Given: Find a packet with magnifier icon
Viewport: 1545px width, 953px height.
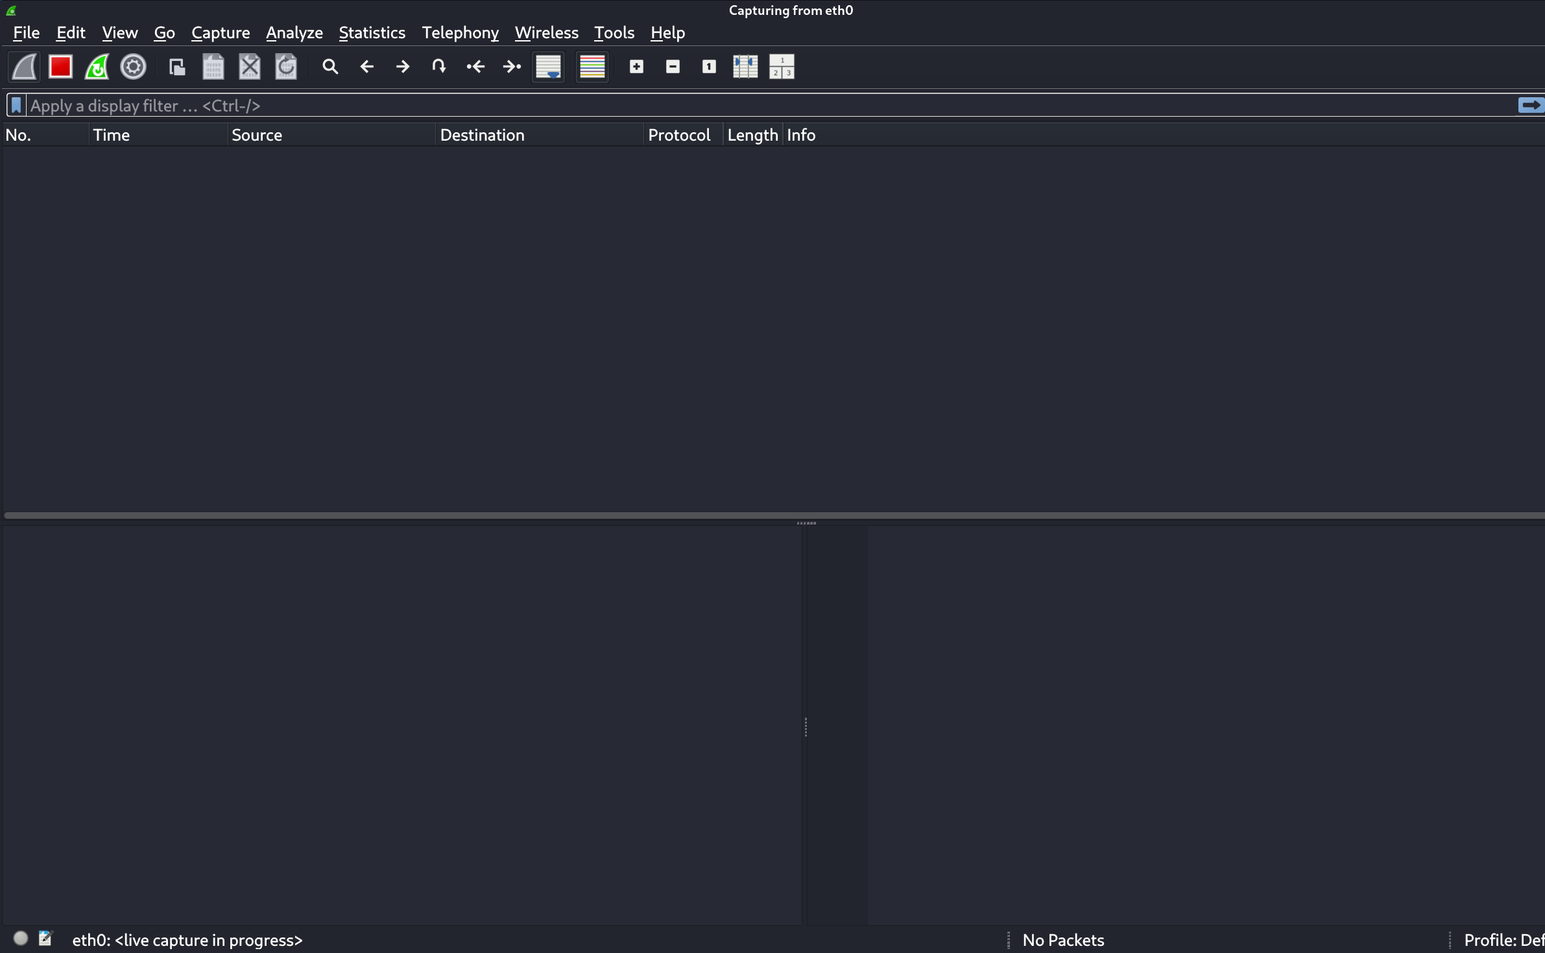Looking at the screenshot, I should point(330,67).
